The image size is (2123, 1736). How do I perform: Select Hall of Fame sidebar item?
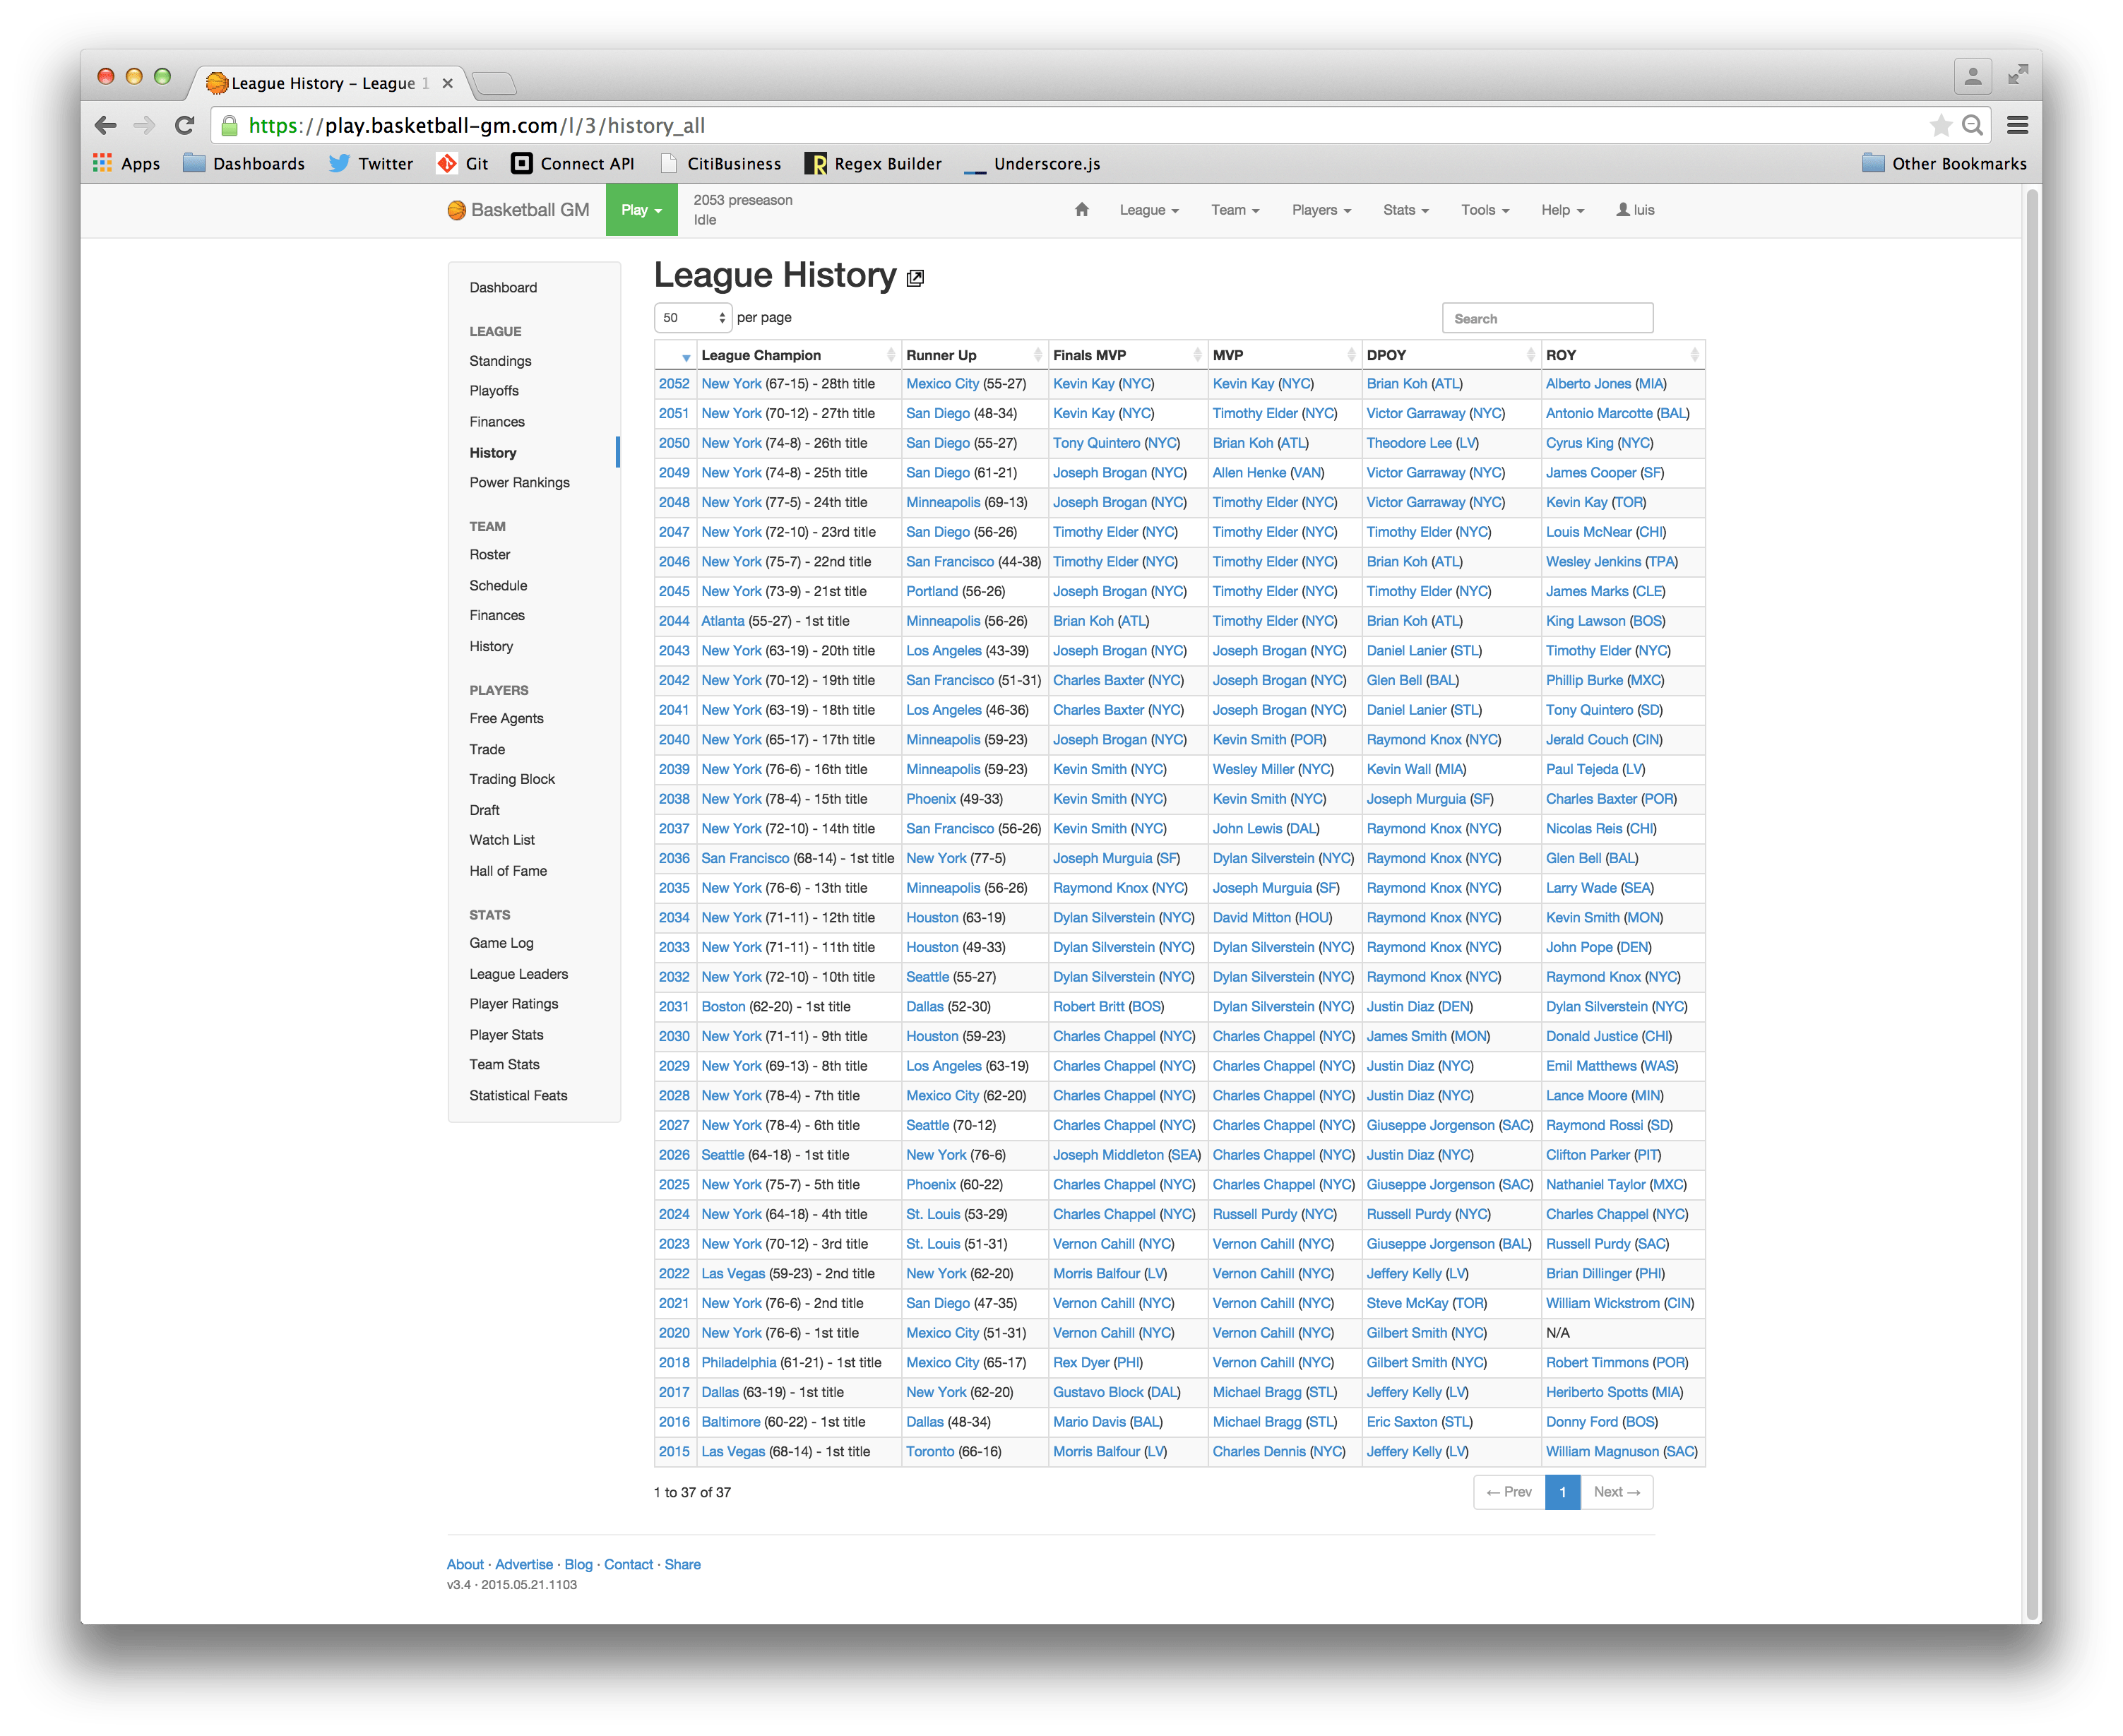tap(508, 871)
